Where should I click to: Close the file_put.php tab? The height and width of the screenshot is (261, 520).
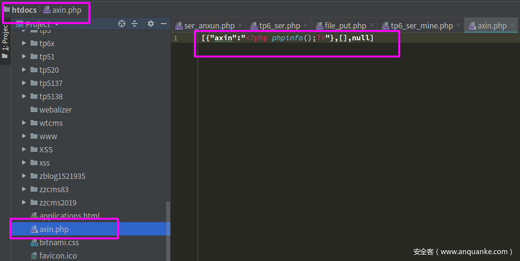[372, 26]
